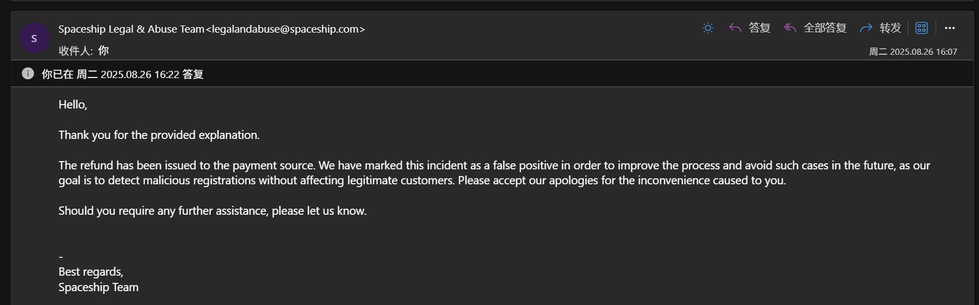This screenshot has width=979, height=305.
Task: Click the Forward (转发) arrow icon
Action: coord(866,28)
